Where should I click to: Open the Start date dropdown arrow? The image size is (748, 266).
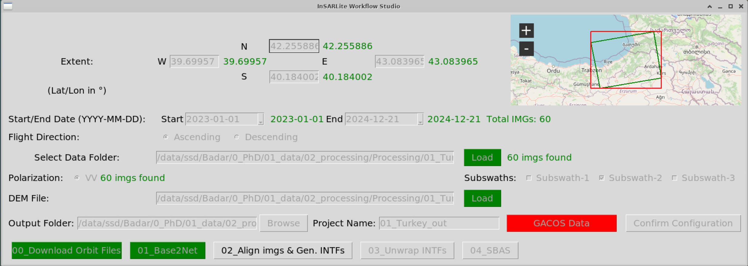tap(261, 119)
